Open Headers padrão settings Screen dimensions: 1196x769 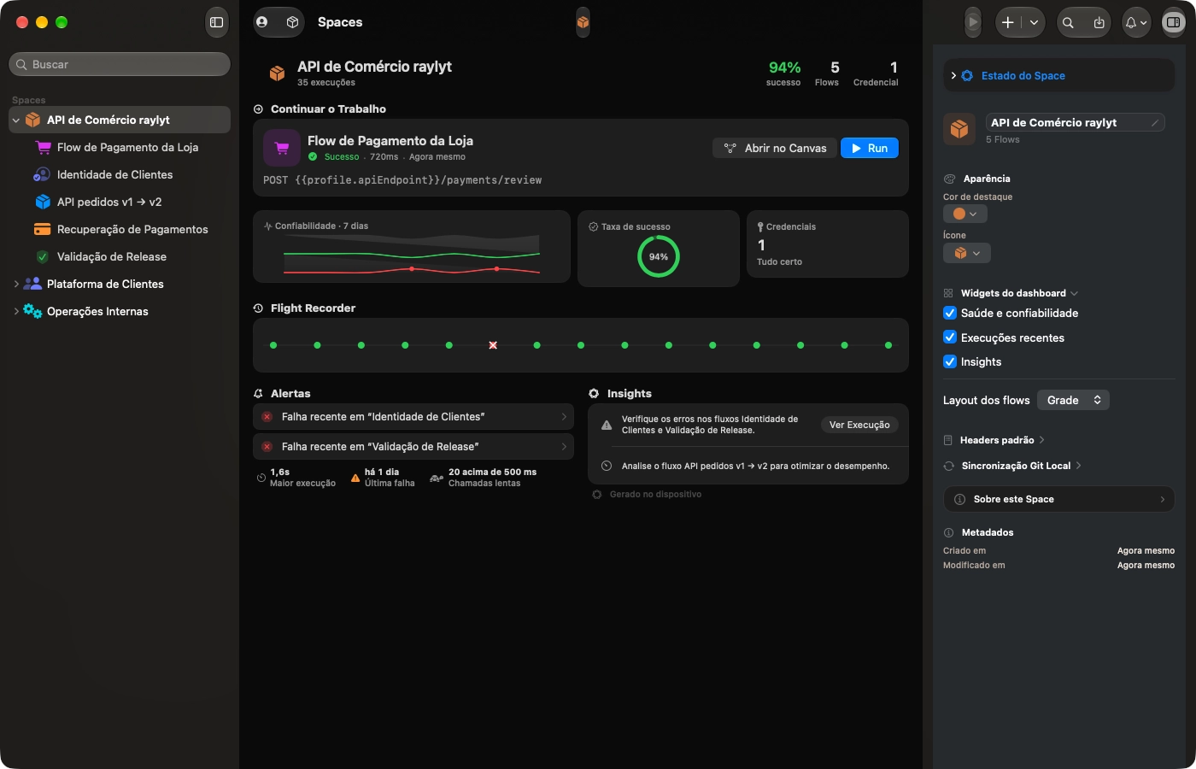coord(994,440)
